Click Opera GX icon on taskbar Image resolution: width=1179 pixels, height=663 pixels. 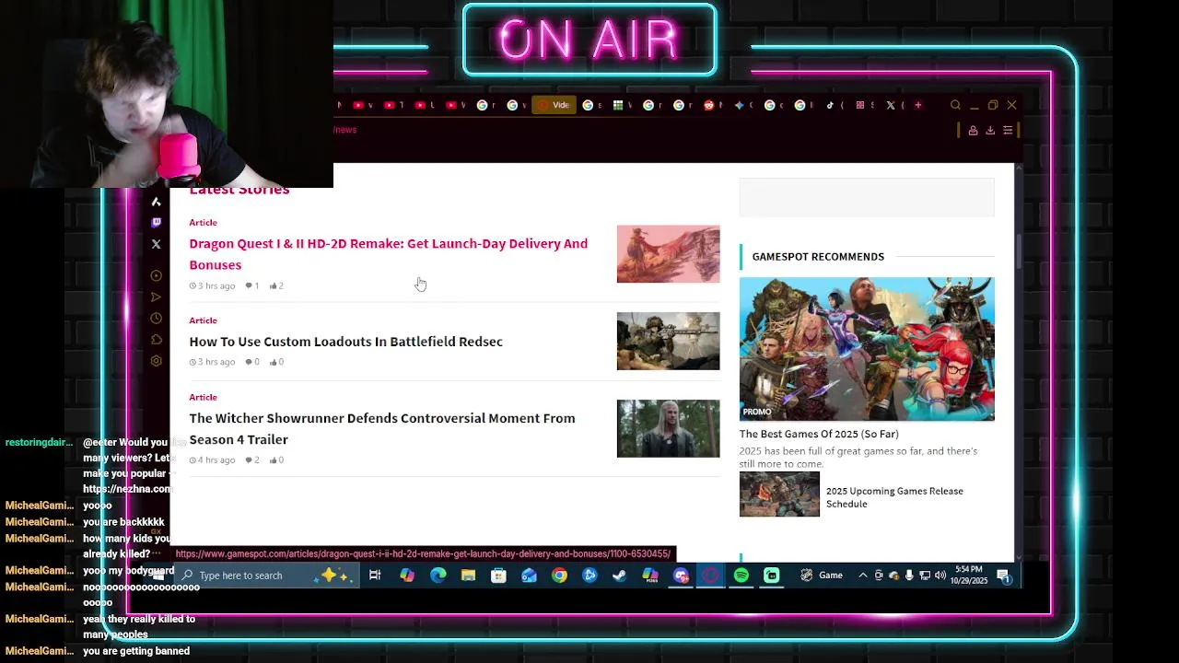[x=711, y=576]
